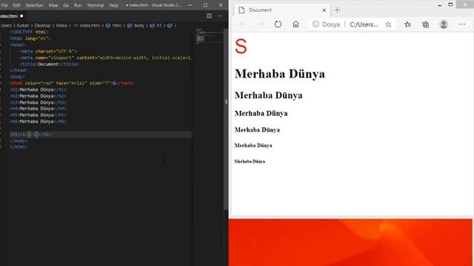Minimize the VS Code window

click(190, 5)
